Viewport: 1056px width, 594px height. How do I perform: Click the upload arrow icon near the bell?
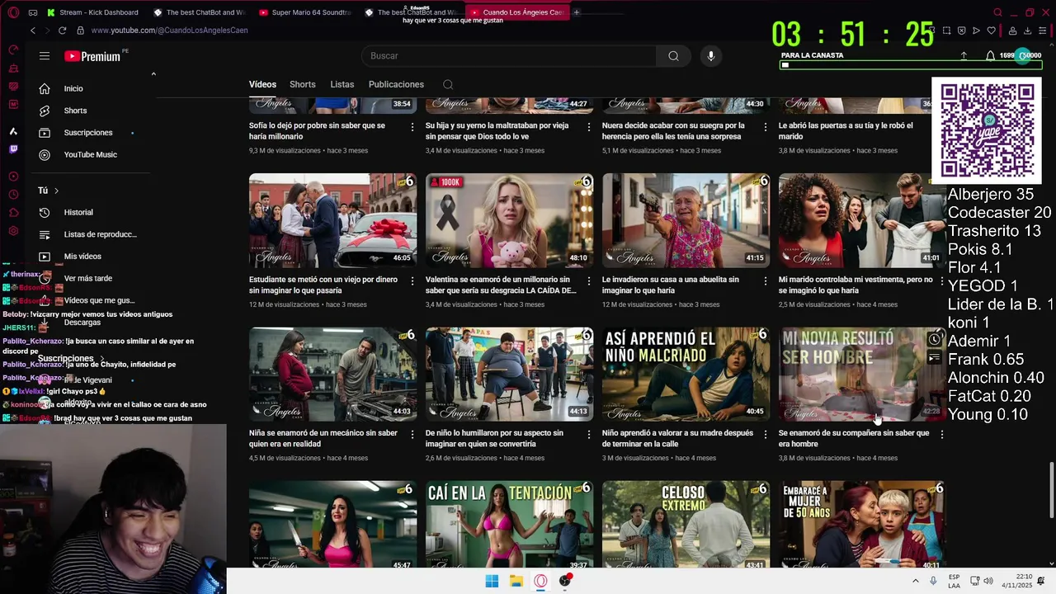(x=964, y=56)
